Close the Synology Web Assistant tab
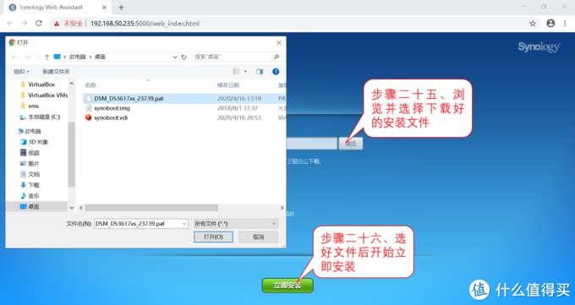575x305 pixels. point(104,8)
